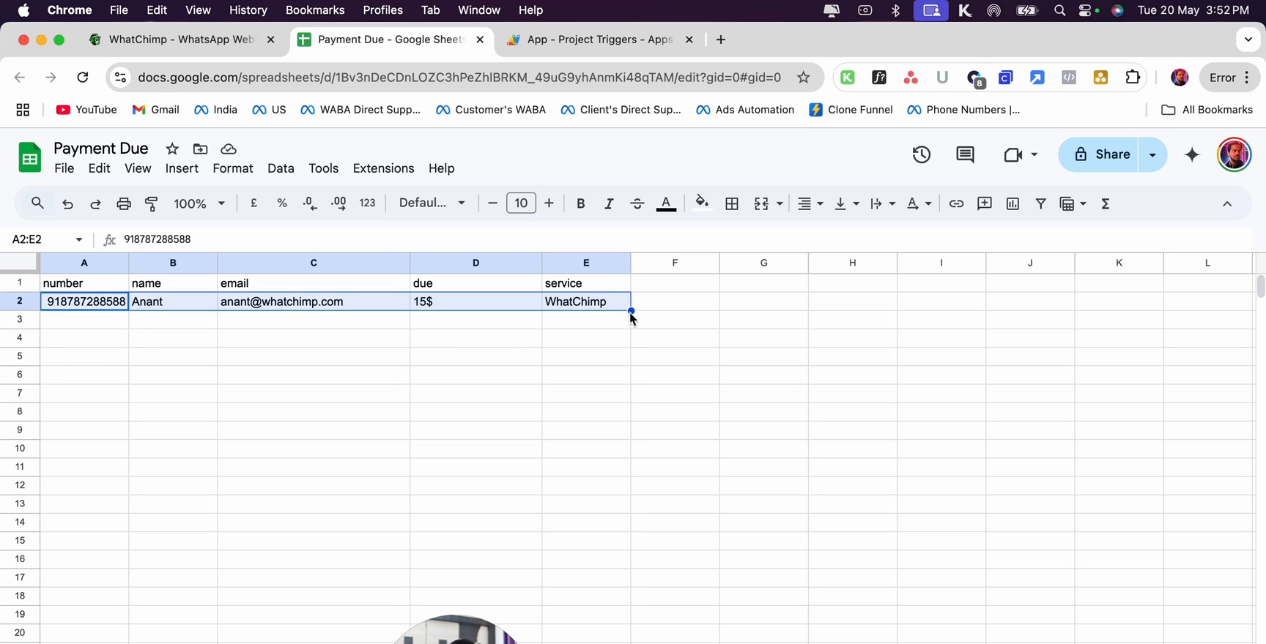Open the Gmail bookmark
Screen dimensions: 1266x644
(155, 110)
